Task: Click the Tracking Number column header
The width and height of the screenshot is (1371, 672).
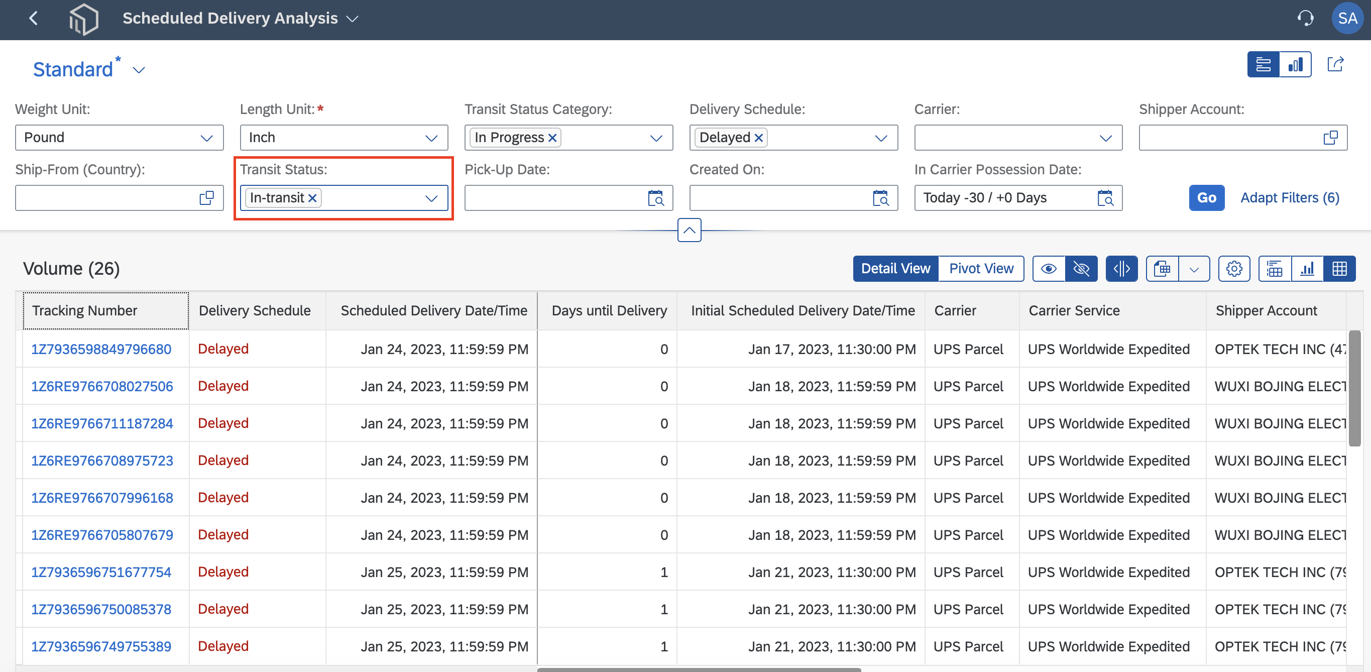Action: point(106,311)
